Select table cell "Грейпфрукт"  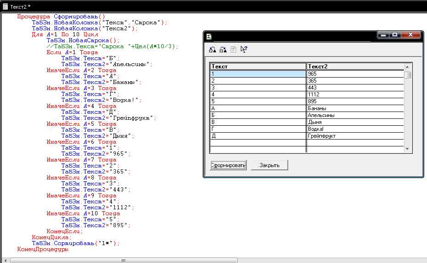[355, 136]
